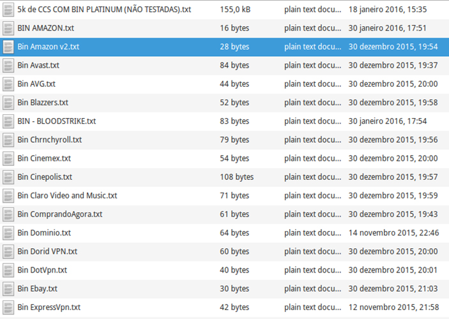Select the icon beside Bin AVG.txt
449x319 pixels.
point(8,84)
